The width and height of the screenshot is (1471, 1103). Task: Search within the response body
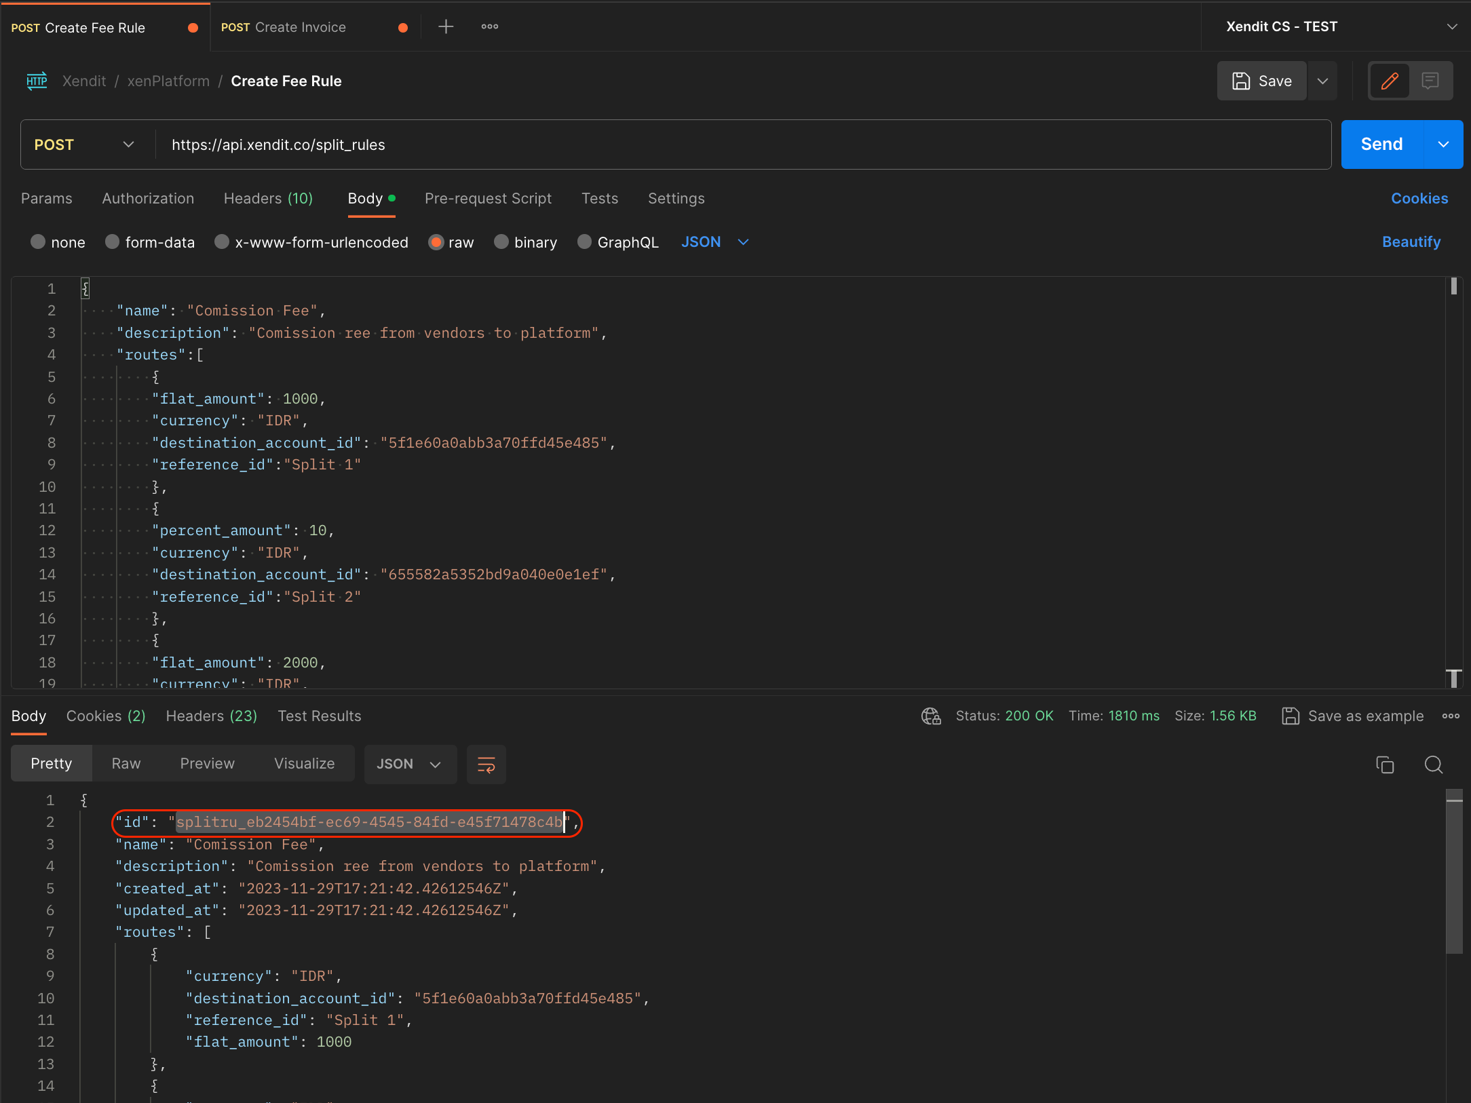[1434, 765]
